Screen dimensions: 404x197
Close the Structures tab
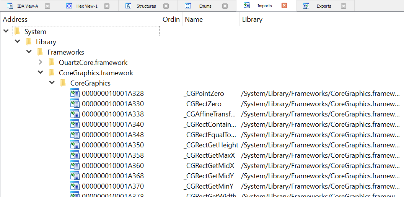click(x=166, y=6)
